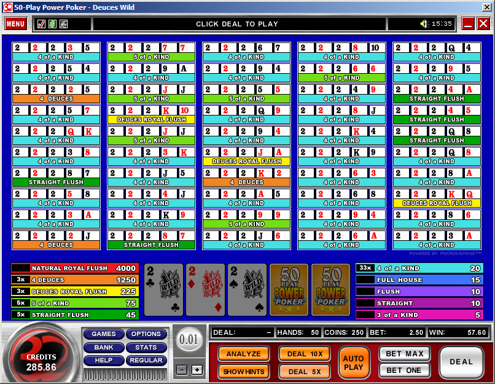The width and height of the screenshot is (495, 384).
Task: Select the purple Flush 10 paytable row
Action: (419, 291)
